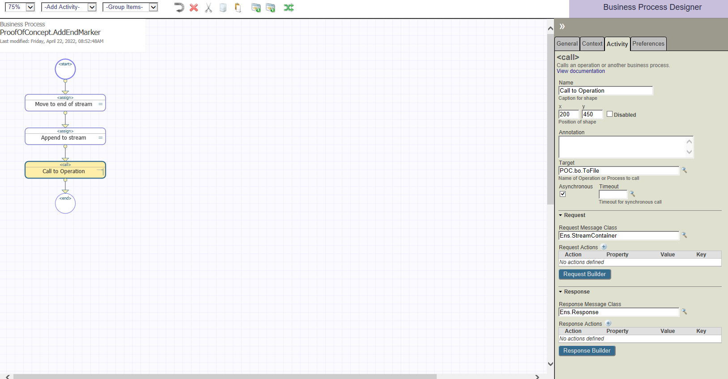Click 'No actions defined' under Request Actions
This screenshot has height=379, width=728.
tap(582, 262)
